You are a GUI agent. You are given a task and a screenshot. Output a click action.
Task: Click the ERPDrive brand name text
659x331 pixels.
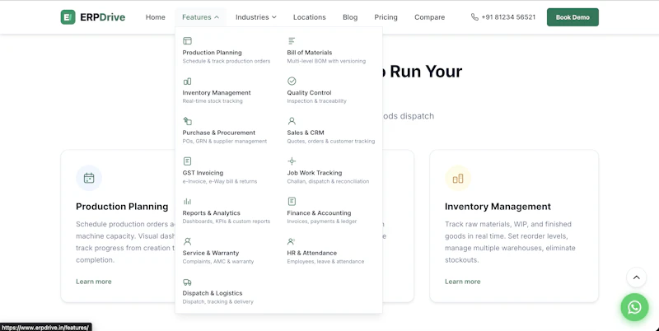pyautogui.click(x=102, y=17)
